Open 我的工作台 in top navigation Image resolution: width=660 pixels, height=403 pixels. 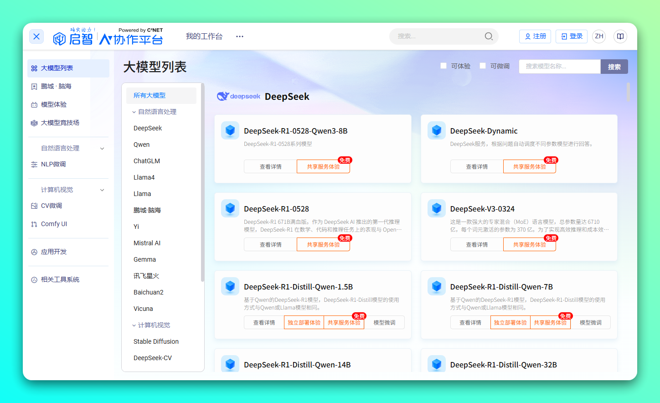tap(204, 36)
